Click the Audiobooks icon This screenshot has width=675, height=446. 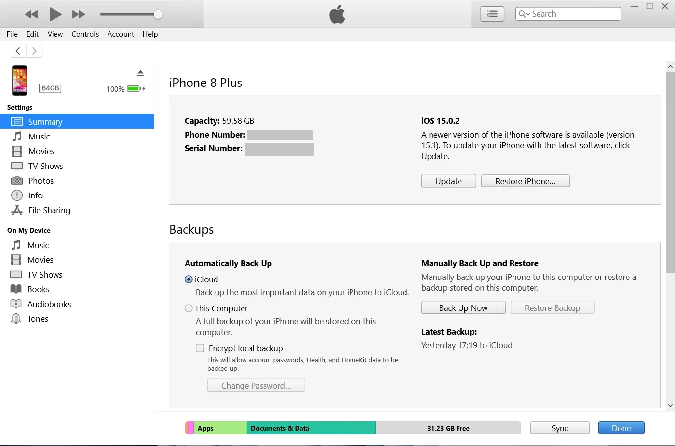(16, 304)
